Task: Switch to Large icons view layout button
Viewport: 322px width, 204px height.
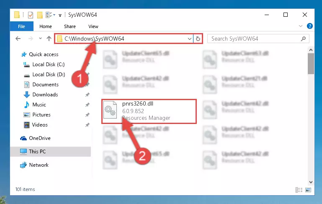Action: pyautogui.click(x=308, y=190)
